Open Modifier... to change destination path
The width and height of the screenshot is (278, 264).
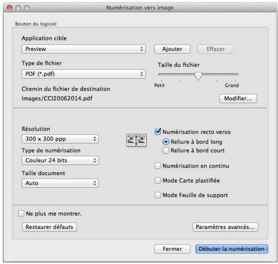pyautogui.click(x=238, y=98)
